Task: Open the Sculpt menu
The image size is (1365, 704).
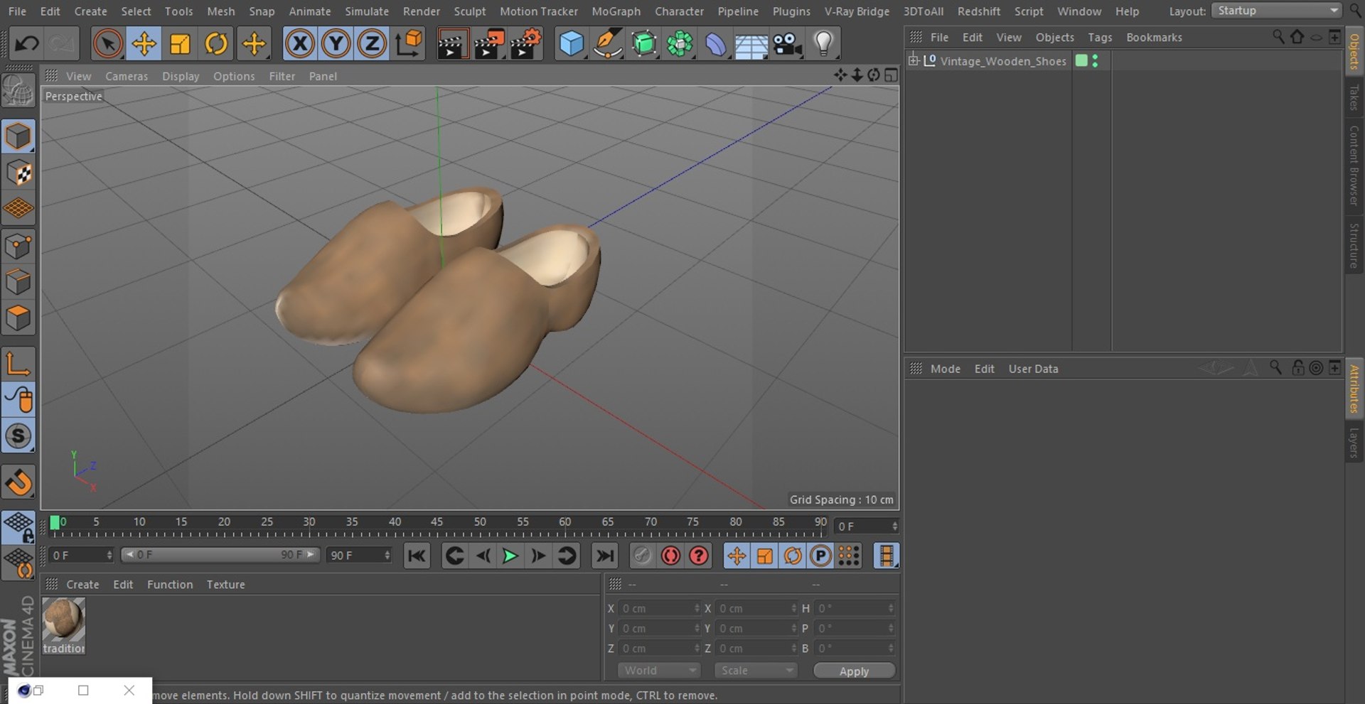Action: tap(470, 11)
